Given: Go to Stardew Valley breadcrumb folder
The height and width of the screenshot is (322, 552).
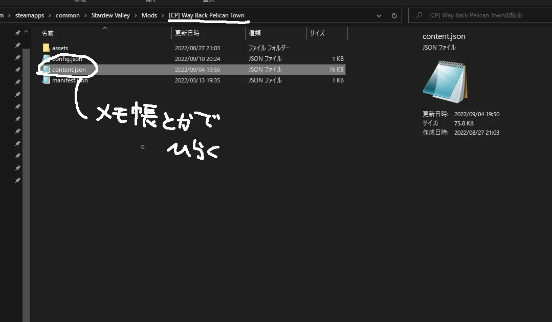Looking at the screenshot, I should click(111, 15).
